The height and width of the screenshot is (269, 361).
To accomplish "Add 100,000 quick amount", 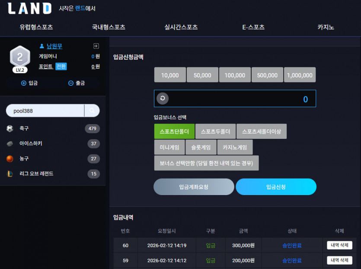I will 235,75.
